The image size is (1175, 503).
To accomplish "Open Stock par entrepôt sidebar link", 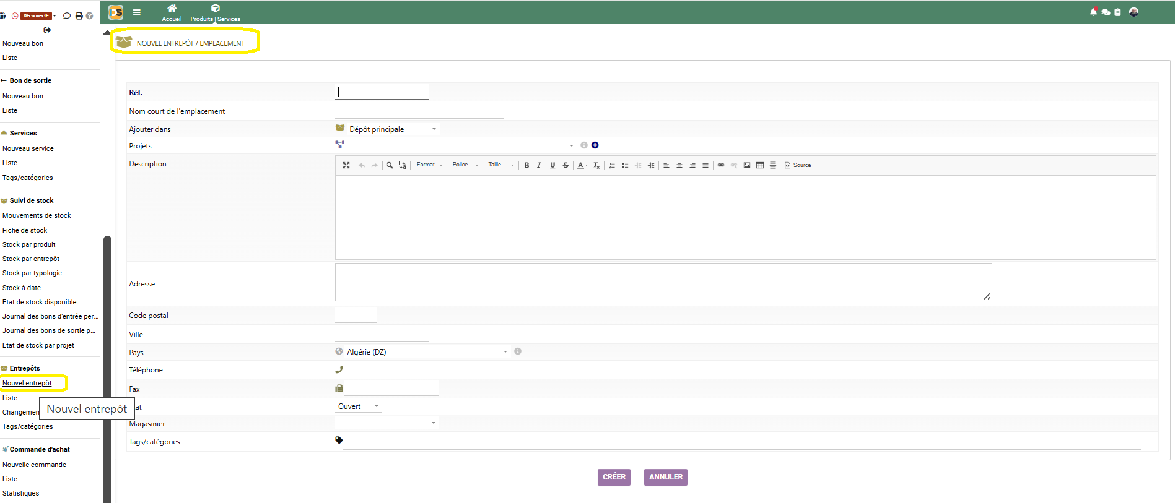I will point(31,259).
